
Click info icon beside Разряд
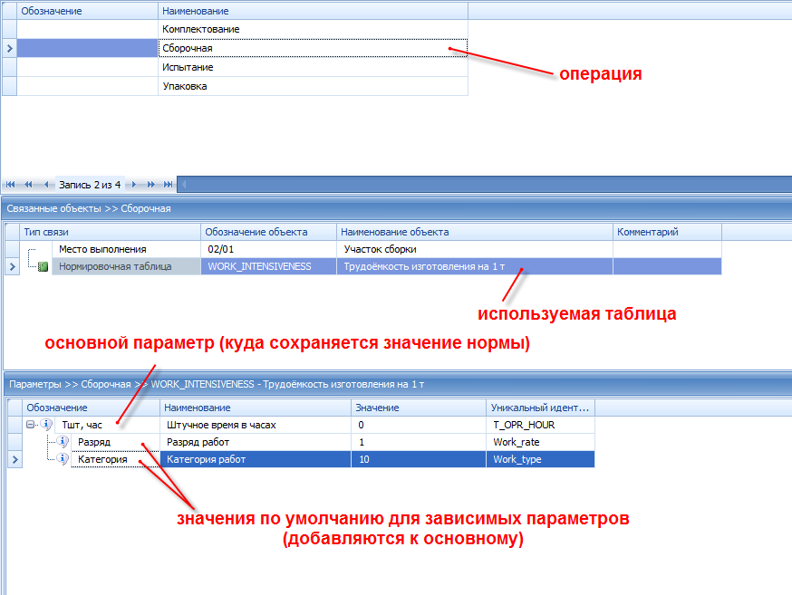(x=63, y=442)
